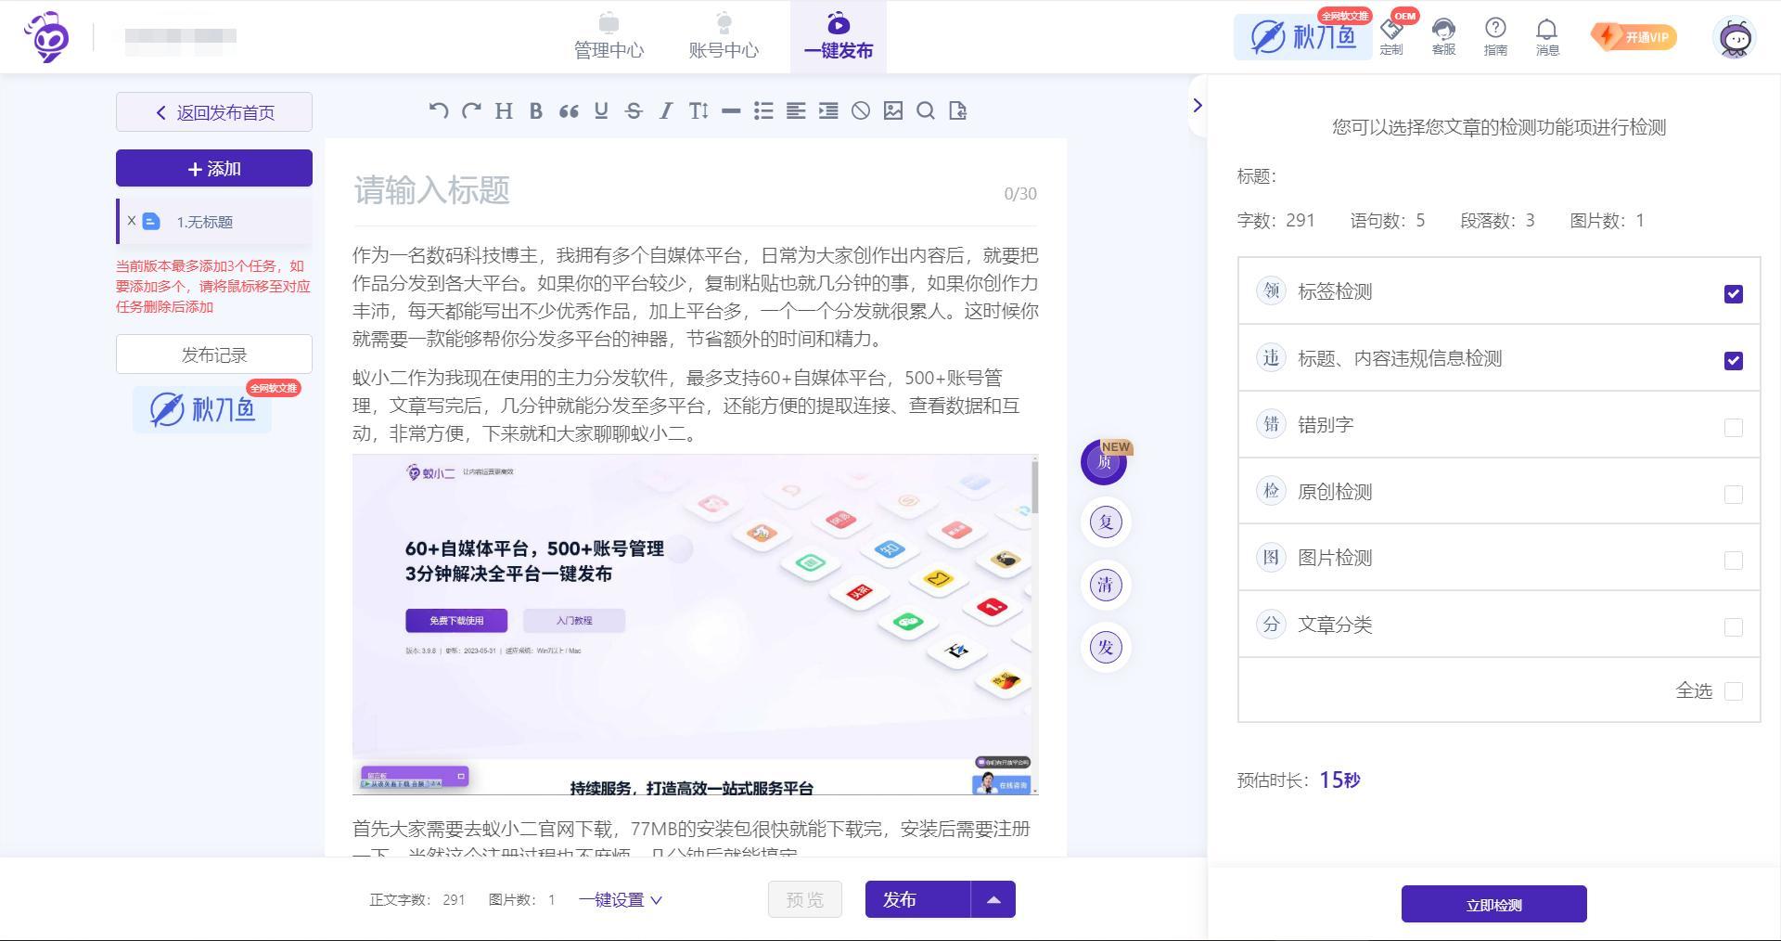
Task: Click the 发布 publish button
Action: click(917, 899)
